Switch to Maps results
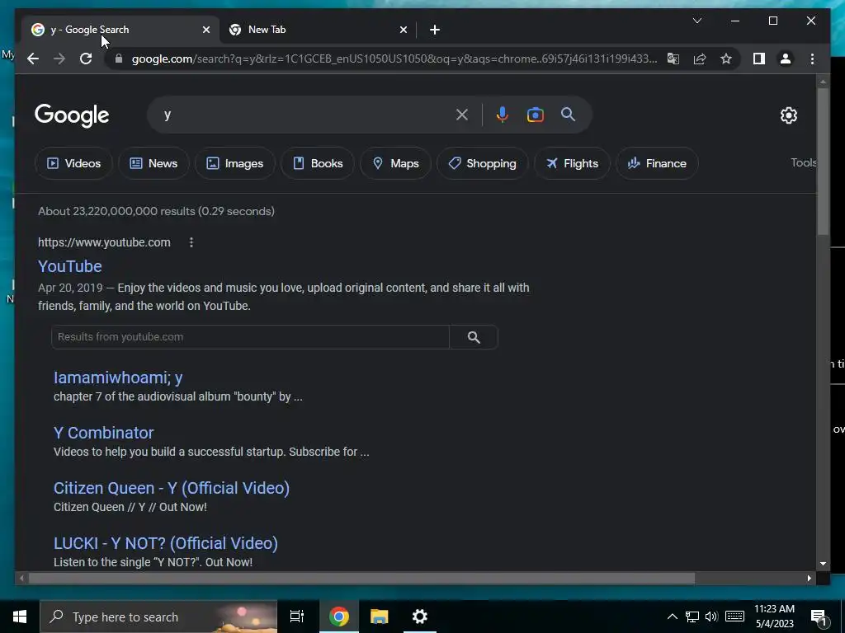845x633 pixels. [395, 163]
